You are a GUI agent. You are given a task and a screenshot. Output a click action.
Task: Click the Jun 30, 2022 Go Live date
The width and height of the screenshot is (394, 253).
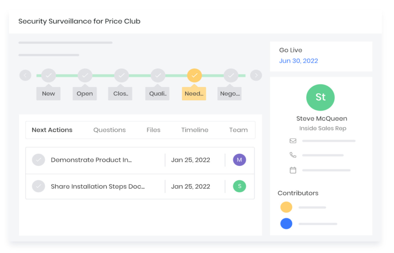(299, 61)
